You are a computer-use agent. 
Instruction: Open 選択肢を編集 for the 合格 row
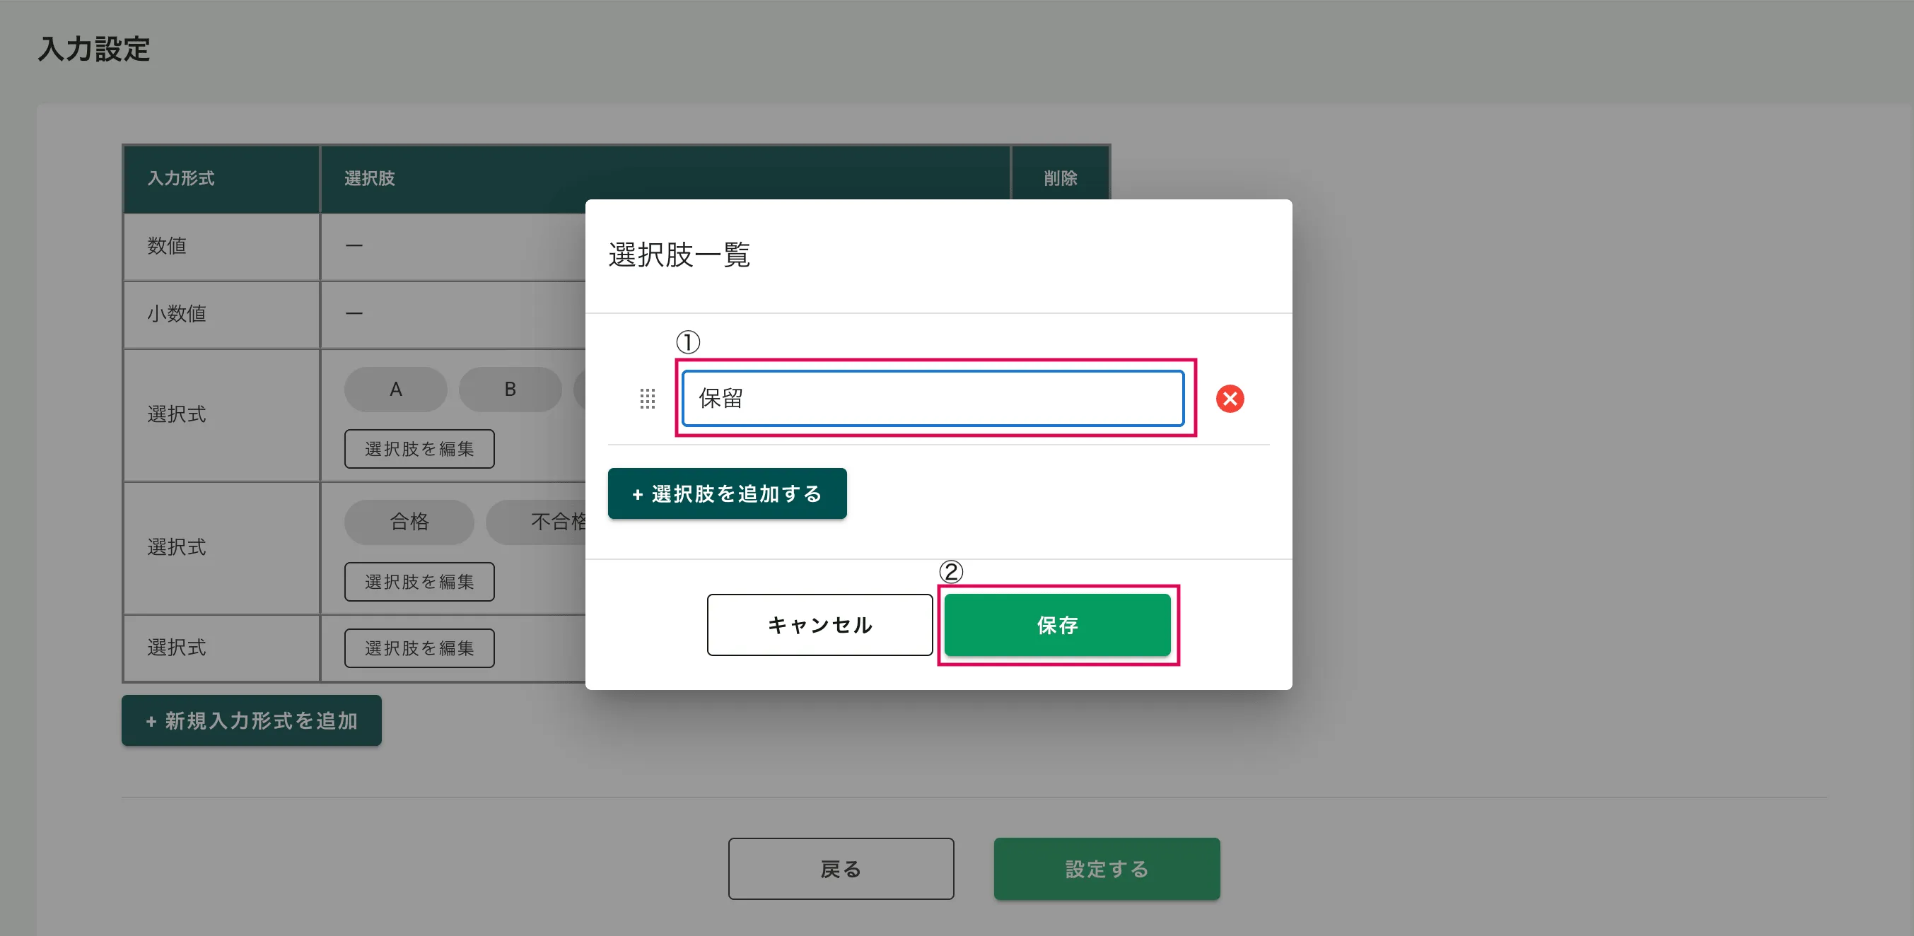(419, 582)
